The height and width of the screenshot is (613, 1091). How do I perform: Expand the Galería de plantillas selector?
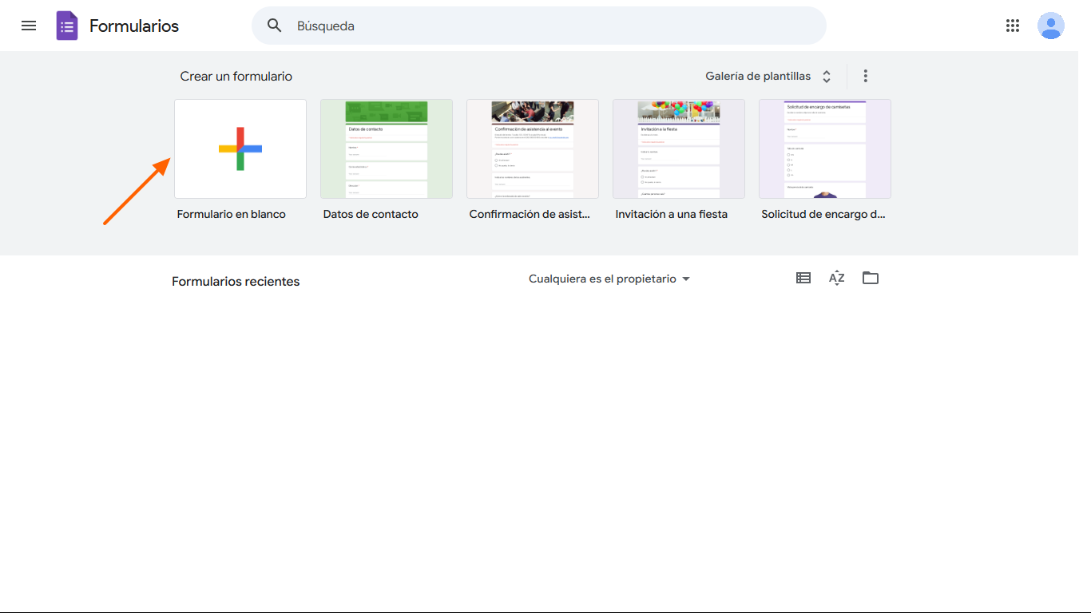click(x=827, y=76)
